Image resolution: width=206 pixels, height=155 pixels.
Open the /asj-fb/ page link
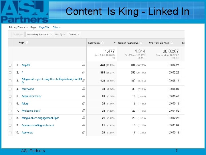26,65
